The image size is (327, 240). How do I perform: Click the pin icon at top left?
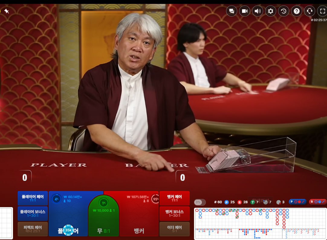[x=7, y=11]
